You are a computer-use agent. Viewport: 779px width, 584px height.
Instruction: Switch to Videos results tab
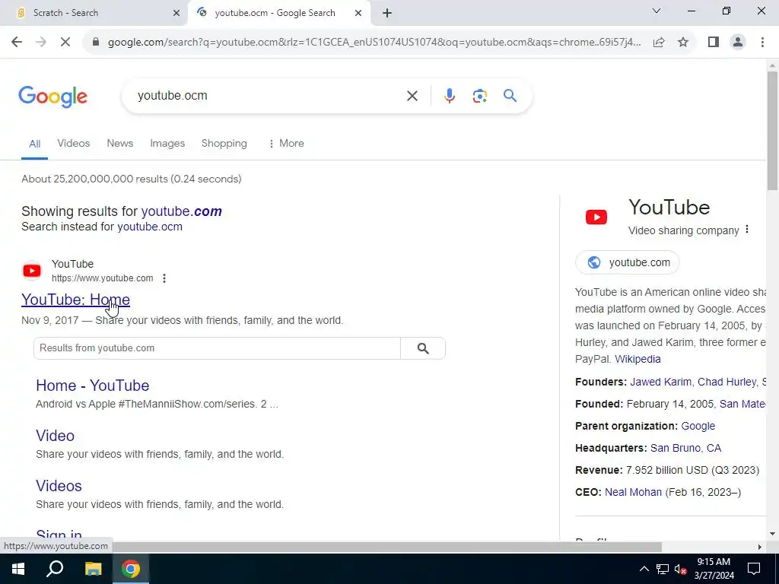(x=74, y=144)
